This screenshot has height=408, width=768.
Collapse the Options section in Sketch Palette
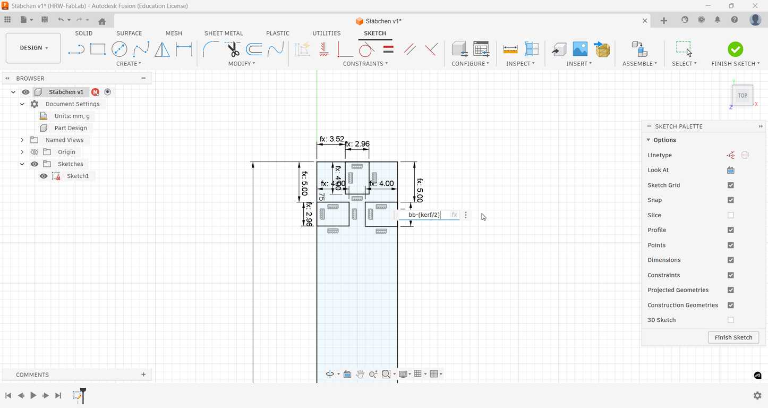(x=648, y=140)
